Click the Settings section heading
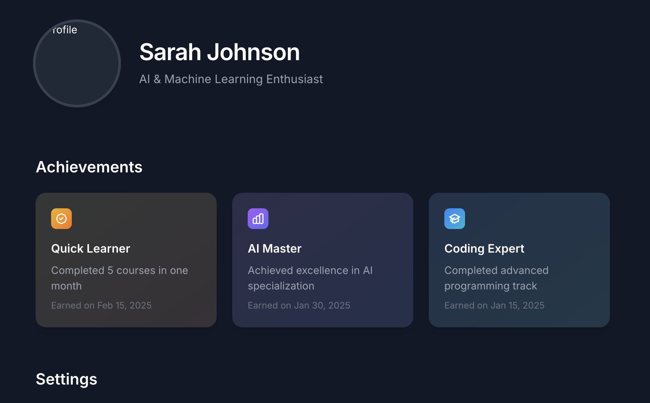The height and width of the screenshot is (403, 650). coord(66,379)
